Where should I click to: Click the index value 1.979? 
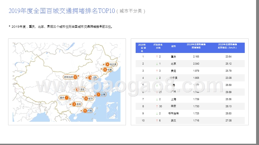196,71
